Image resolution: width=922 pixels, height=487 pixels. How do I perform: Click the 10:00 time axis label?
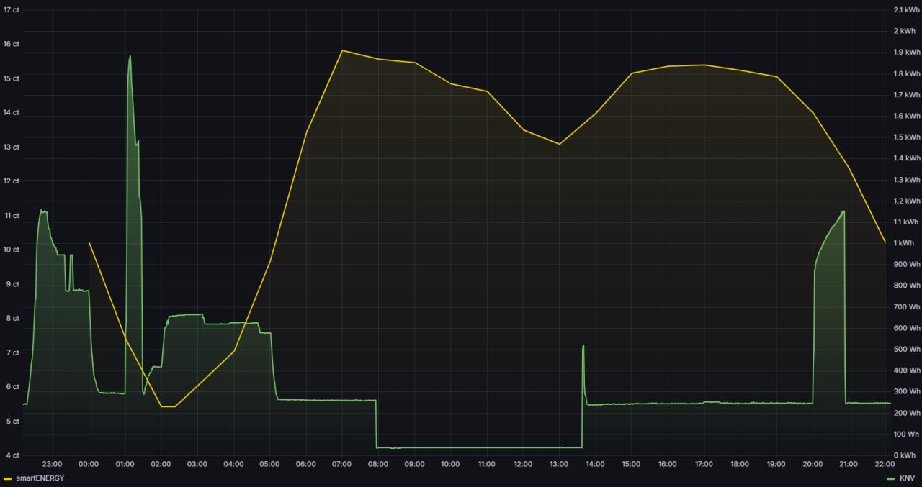(450, 464)
